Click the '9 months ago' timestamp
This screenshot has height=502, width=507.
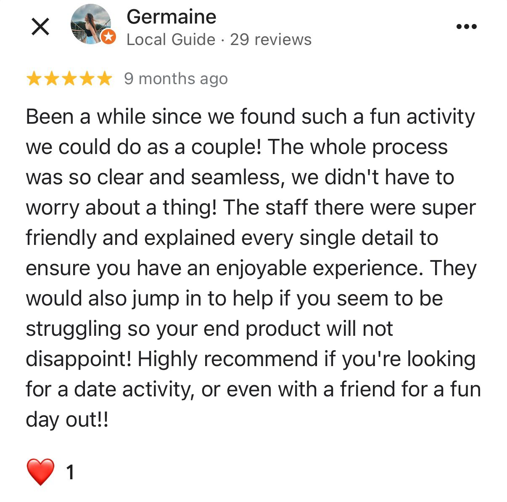coord(176,79)
